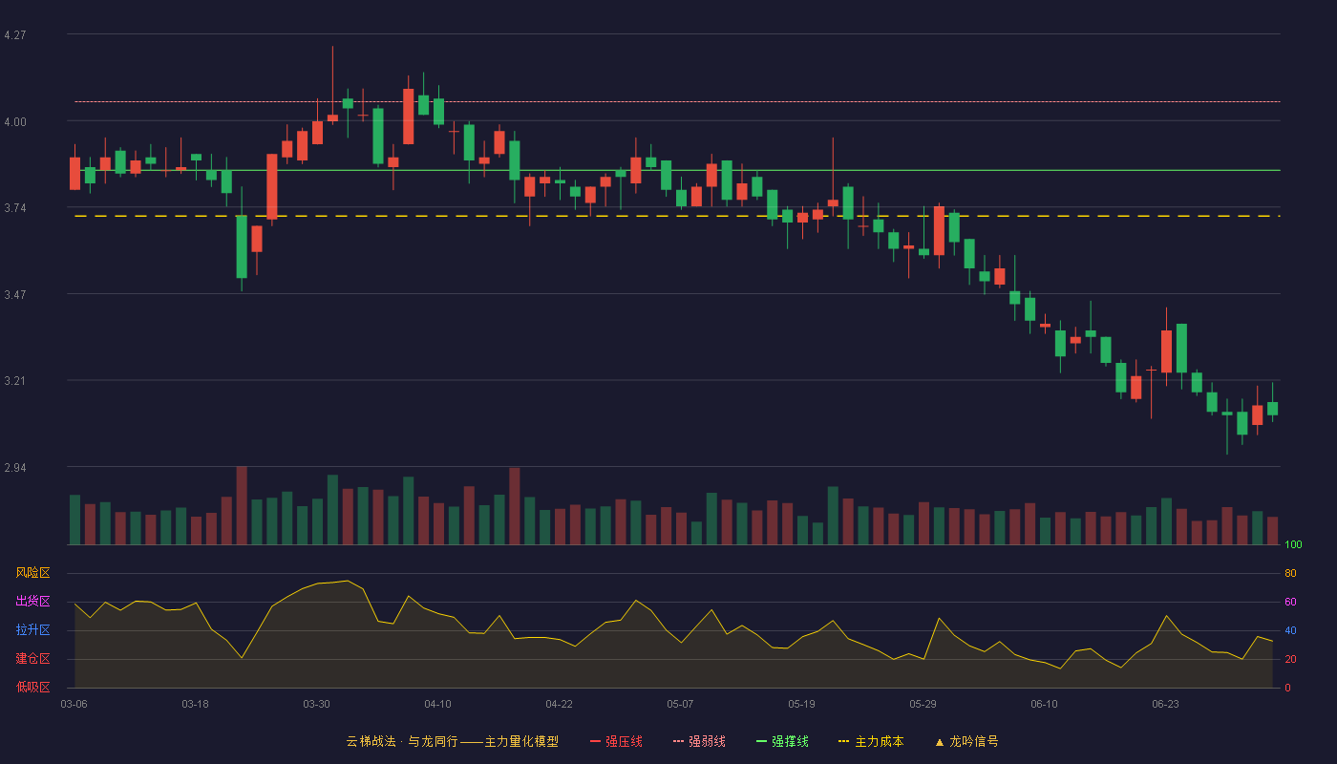The width and height of the screenshot is (1337, 764).
Task: Click the 建仓区 zone label
Action: 32,659
